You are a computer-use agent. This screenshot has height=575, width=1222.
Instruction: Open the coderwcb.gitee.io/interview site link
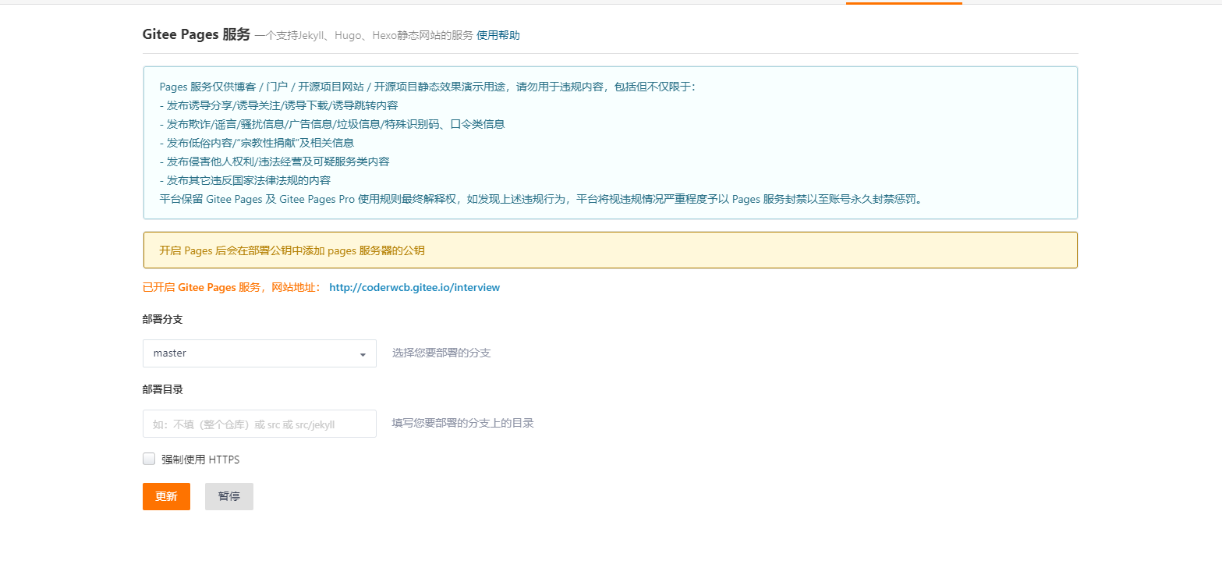(x=414, y=287)
